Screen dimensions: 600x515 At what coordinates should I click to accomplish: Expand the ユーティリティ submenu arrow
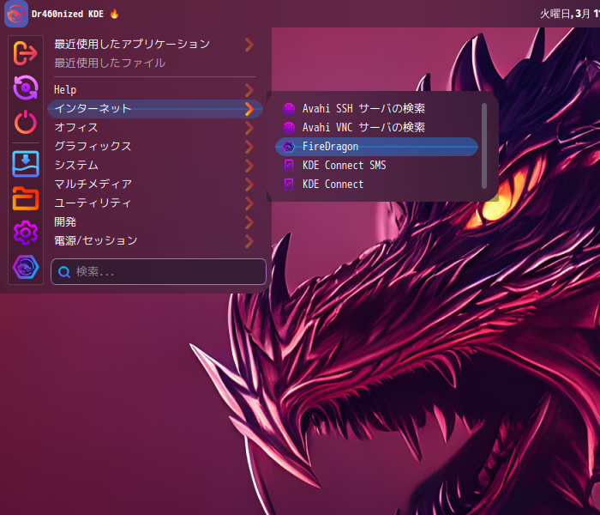[249, 203]
